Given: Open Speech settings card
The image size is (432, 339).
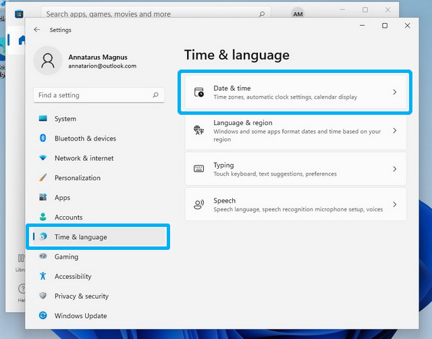Looking at the screenshot, I should 296,204.
